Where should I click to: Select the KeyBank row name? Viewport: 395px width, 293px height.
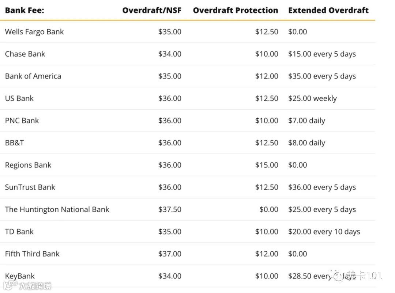tap(20, 276)
